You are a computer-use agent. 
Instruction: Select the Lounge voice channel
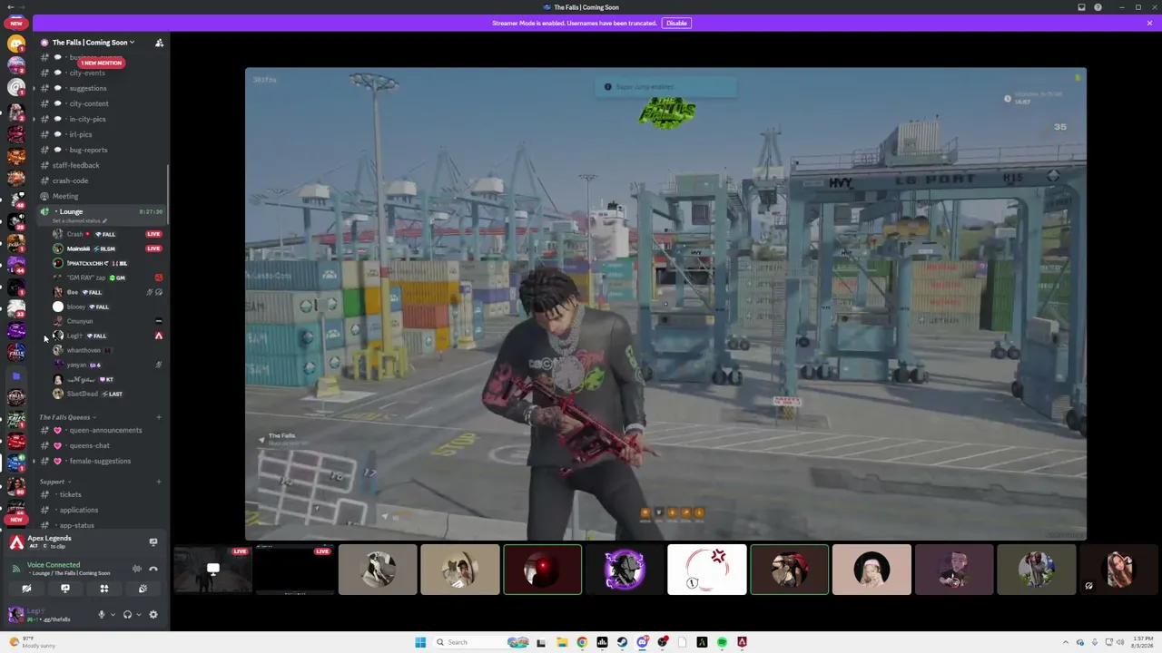[x=71, y=211]
